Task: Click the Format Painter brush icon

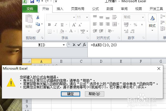Action: tap(38, 31)
